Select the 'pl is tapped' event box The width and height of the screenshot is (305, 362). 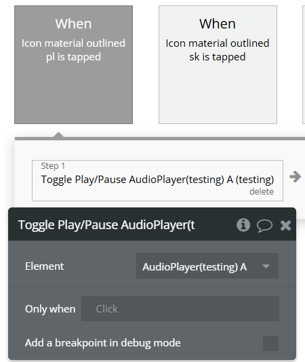73,64
